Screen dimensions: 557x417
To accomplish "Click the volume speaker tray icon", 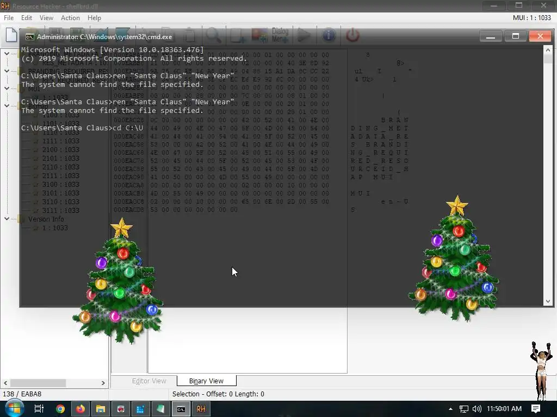I will [476, 409].
